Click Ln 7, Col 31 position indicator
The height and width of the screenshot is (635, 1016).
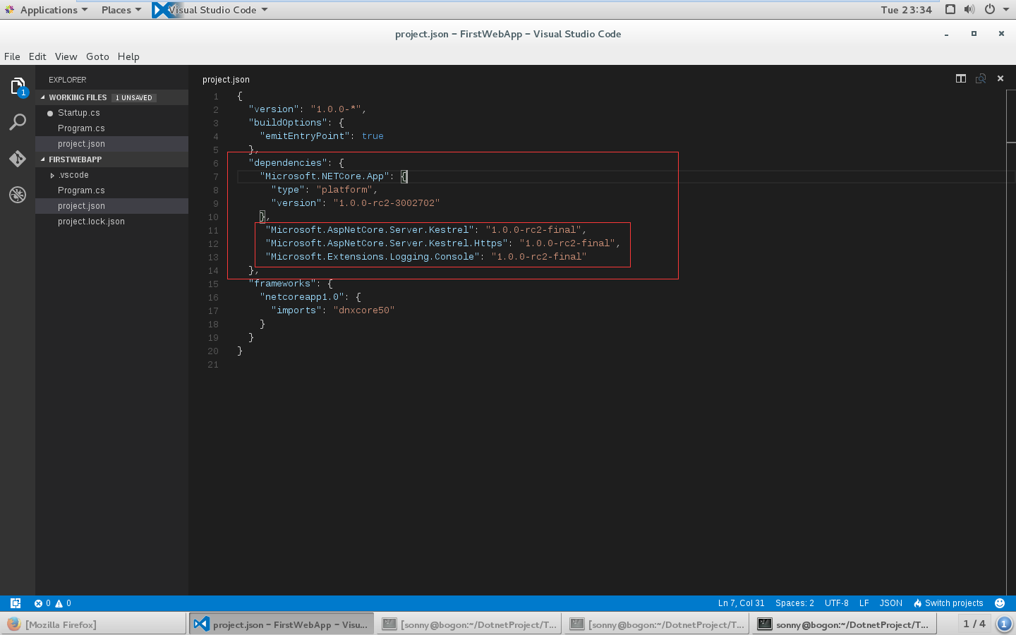(x=741, y=603)
